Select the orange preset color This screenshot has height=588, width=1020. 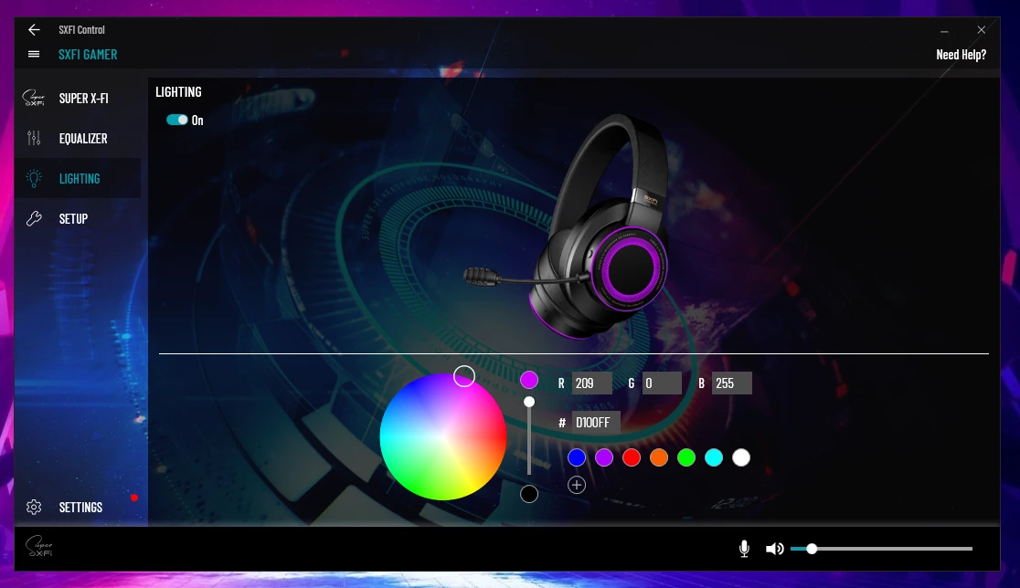[x=659, y=457]
